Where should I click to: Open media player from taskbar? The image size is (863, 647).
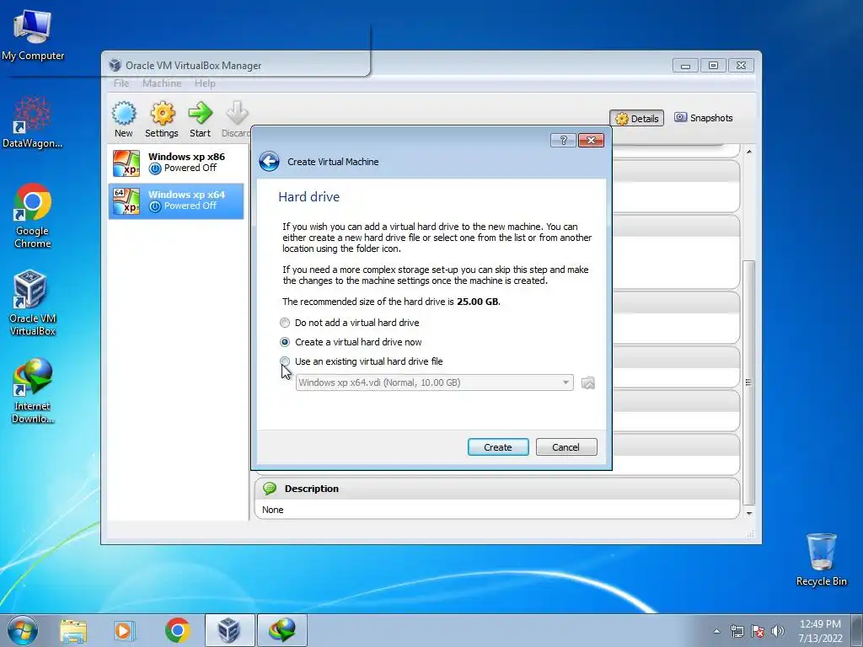(x=124, y=630)
